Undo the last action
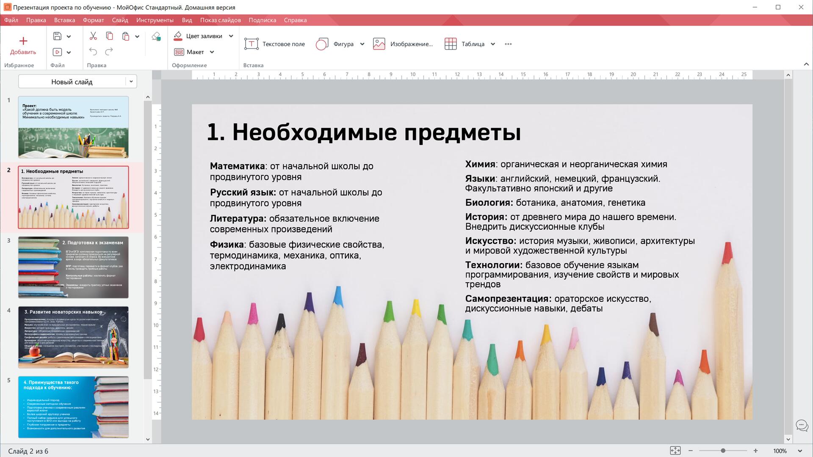 click(x=93, y=52)
